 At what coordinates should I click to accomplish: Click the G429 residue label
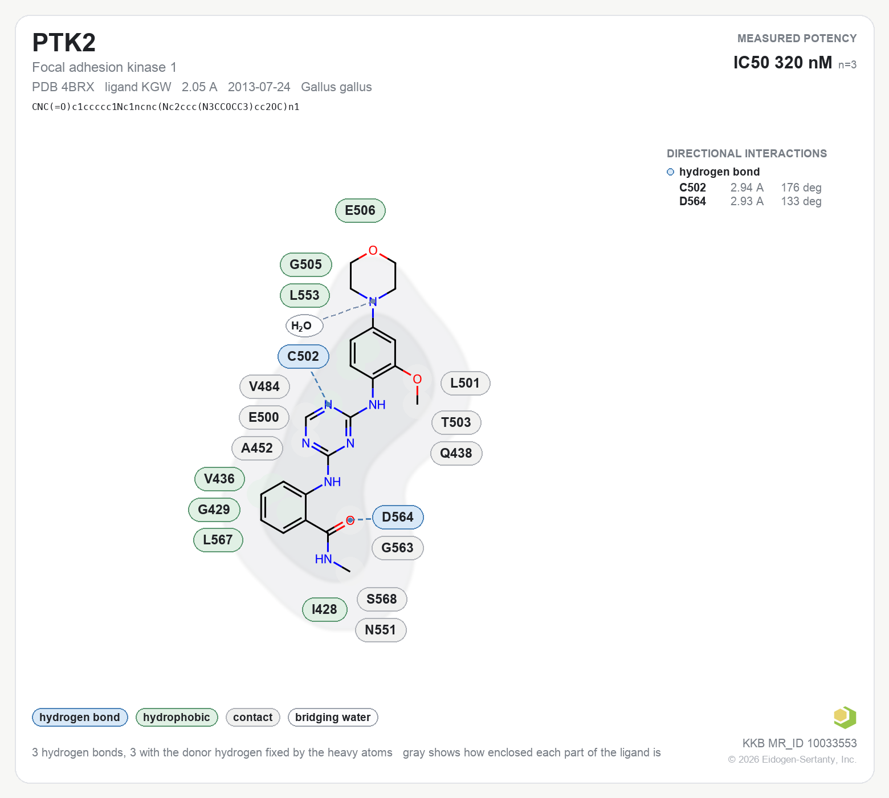point(214,510)
